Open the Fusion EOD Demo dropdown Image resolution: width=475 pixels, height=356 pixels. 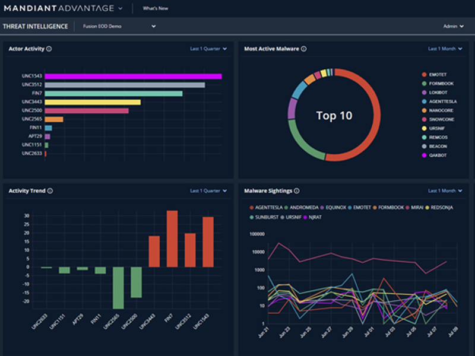[119, 26]
